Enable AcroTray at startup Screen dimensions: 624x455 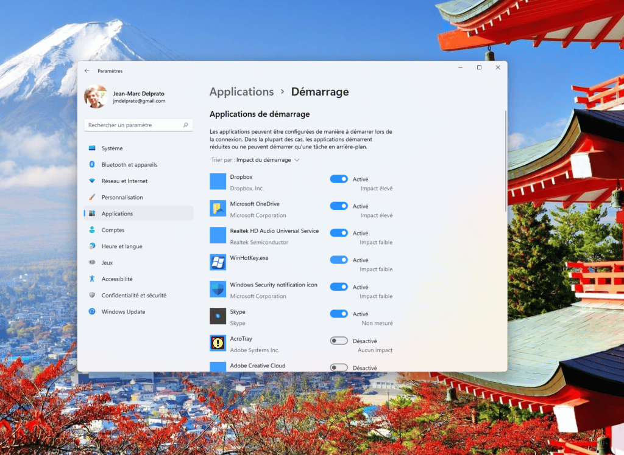point(339,341)
